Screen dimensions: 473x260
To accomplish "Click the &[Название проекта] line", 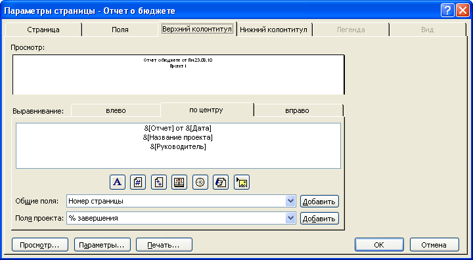I will pos(178,137).
